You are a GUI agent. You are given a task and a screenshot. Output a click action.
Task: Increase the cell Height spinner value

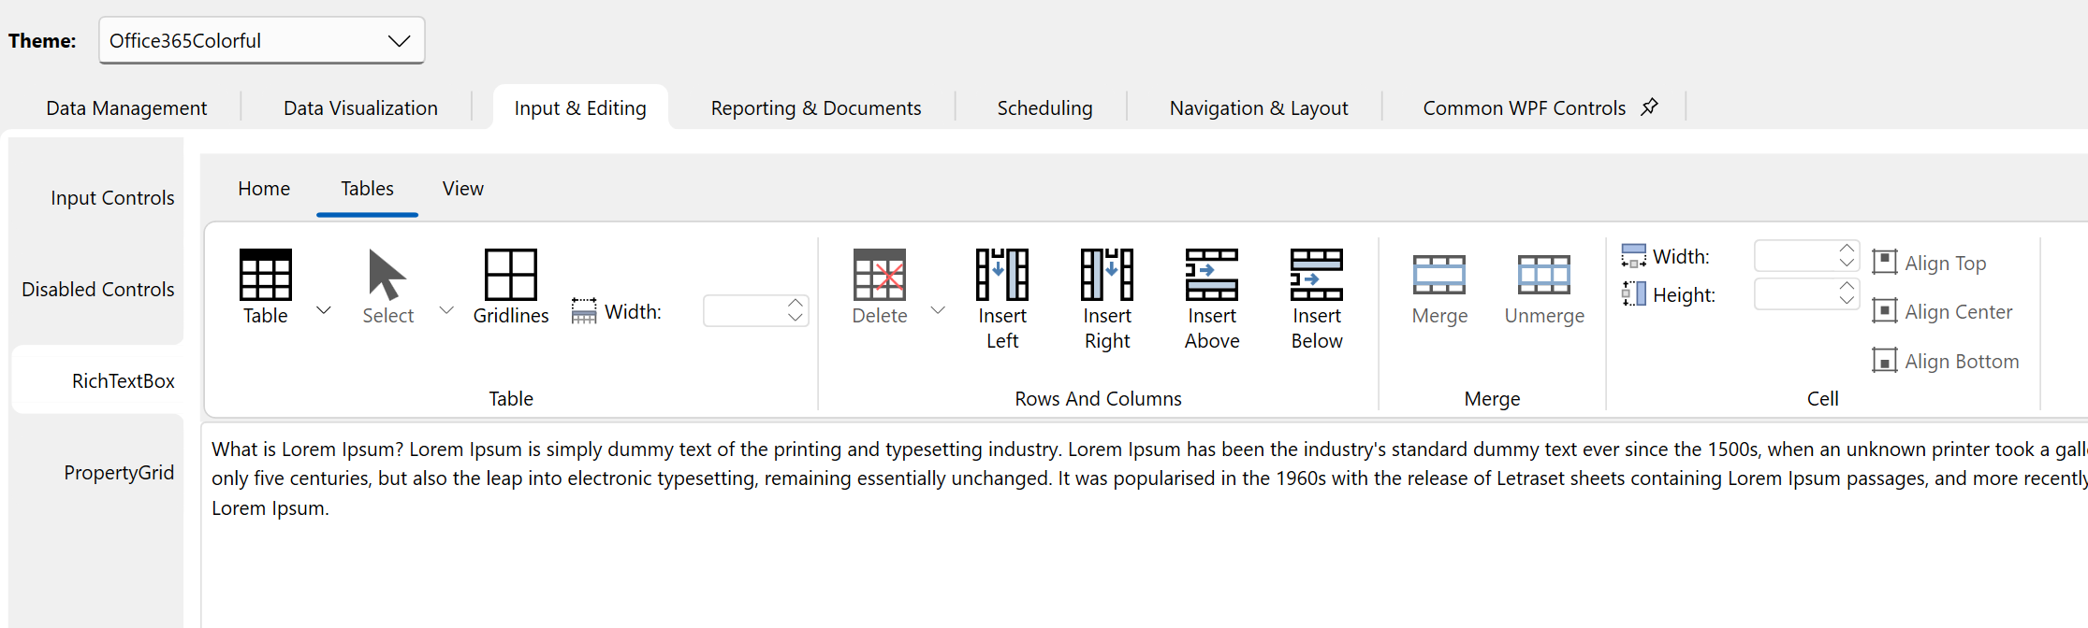pos(1846,287)
